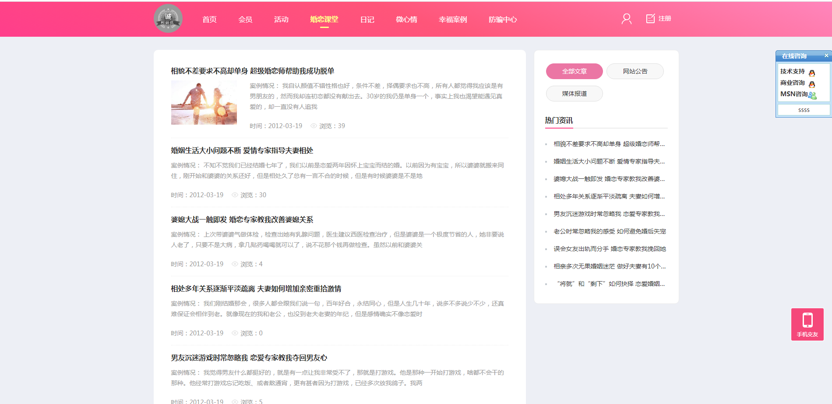
Task: Click the ssss link in consultation panel
Action: [804, 110]
